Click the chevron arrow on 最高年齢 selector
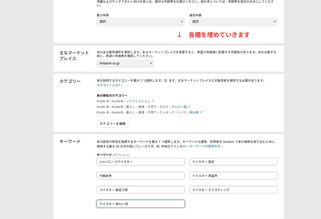This screenshot has width=321, height=219. point(274,22)
